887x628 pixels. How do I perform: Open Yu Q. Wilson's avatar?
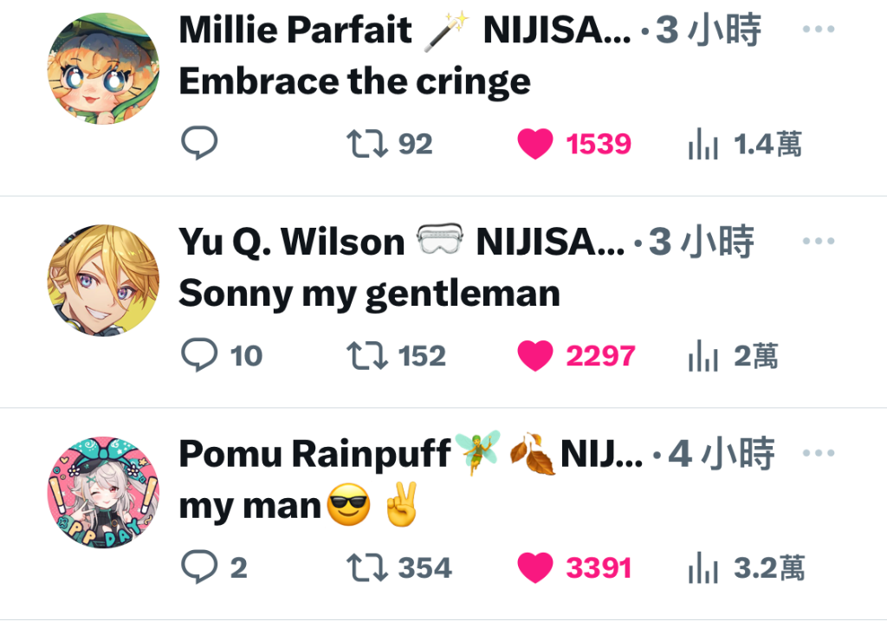pos(103,281)
